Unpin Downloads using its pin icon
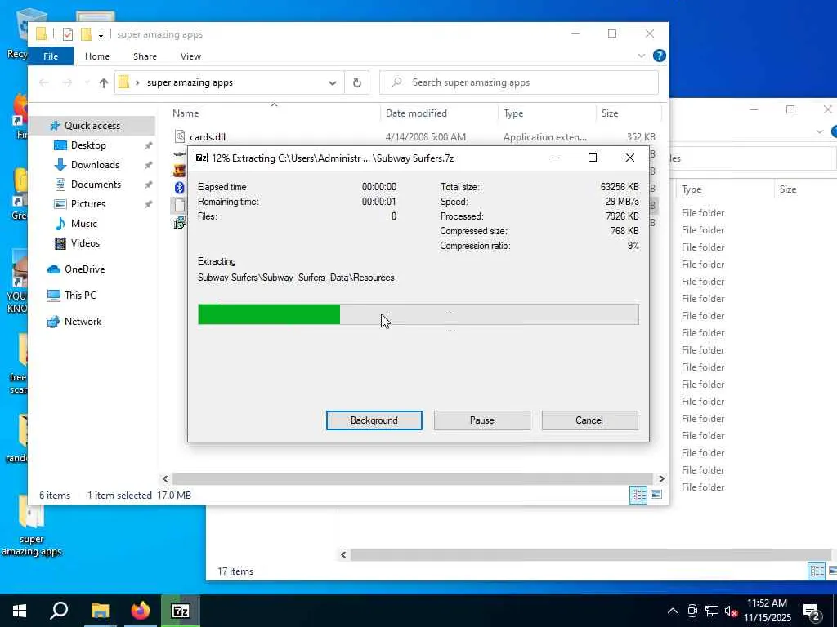 point(149,165)
